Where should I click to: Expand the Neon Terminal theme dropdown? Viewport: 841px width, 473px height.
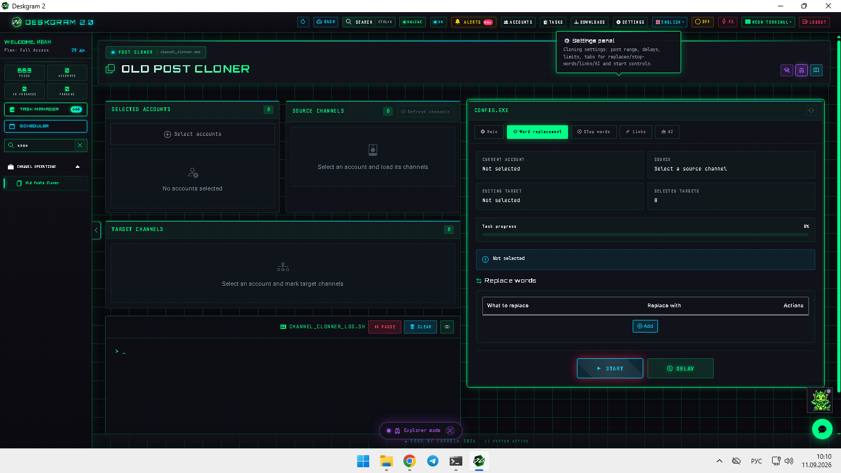[768, 22]
